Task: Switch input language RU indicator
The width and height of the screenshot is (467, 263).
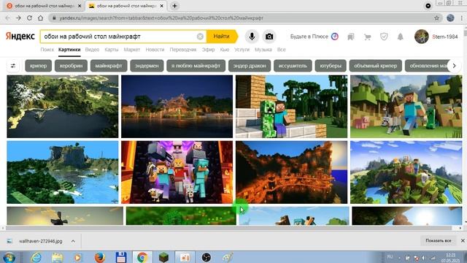Action: (390, 256)
